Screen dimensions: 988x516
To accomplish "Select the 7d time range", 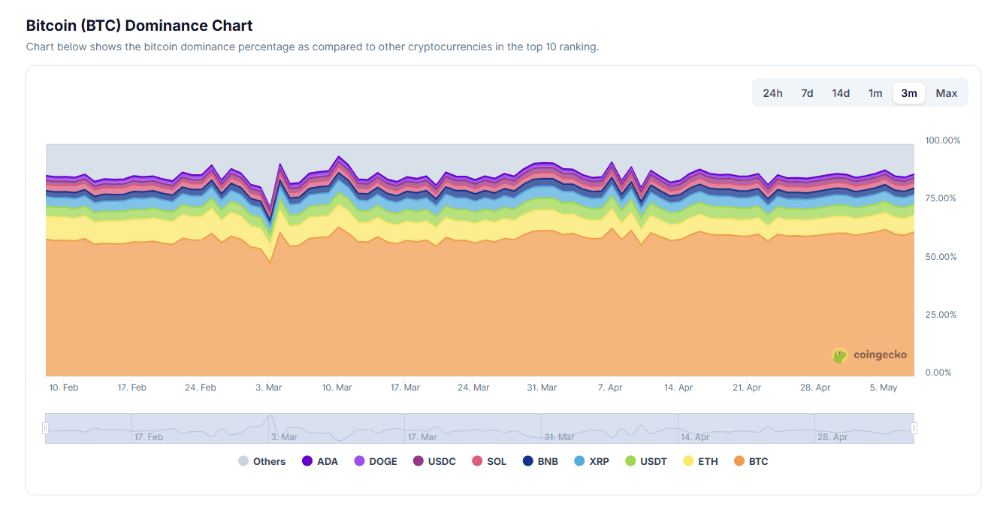I will pyautogui.click(x=806, y=92).
